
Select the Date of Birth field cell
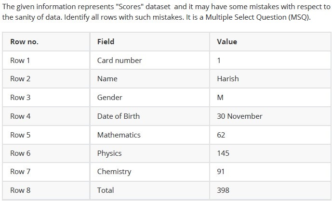150,116
